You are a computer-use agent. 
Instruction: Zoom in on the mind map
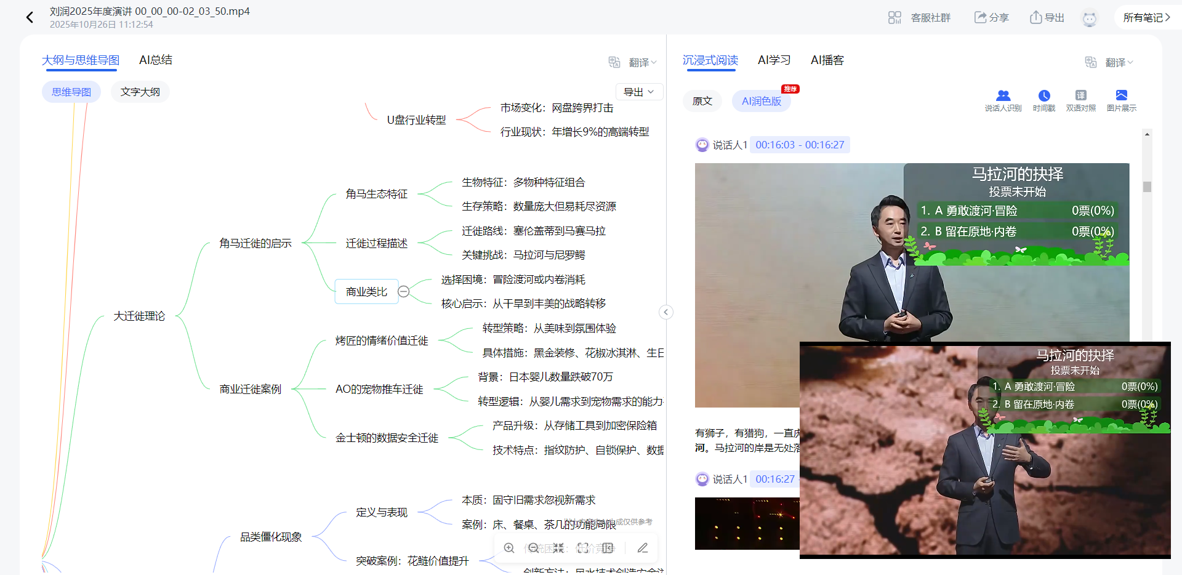coord(509,548)
